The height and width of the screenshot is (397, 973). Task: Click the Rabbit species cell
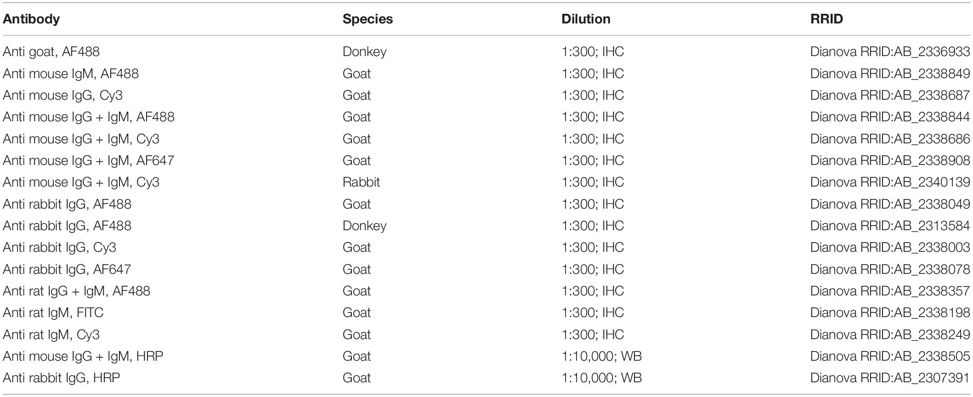pos(361,182)
